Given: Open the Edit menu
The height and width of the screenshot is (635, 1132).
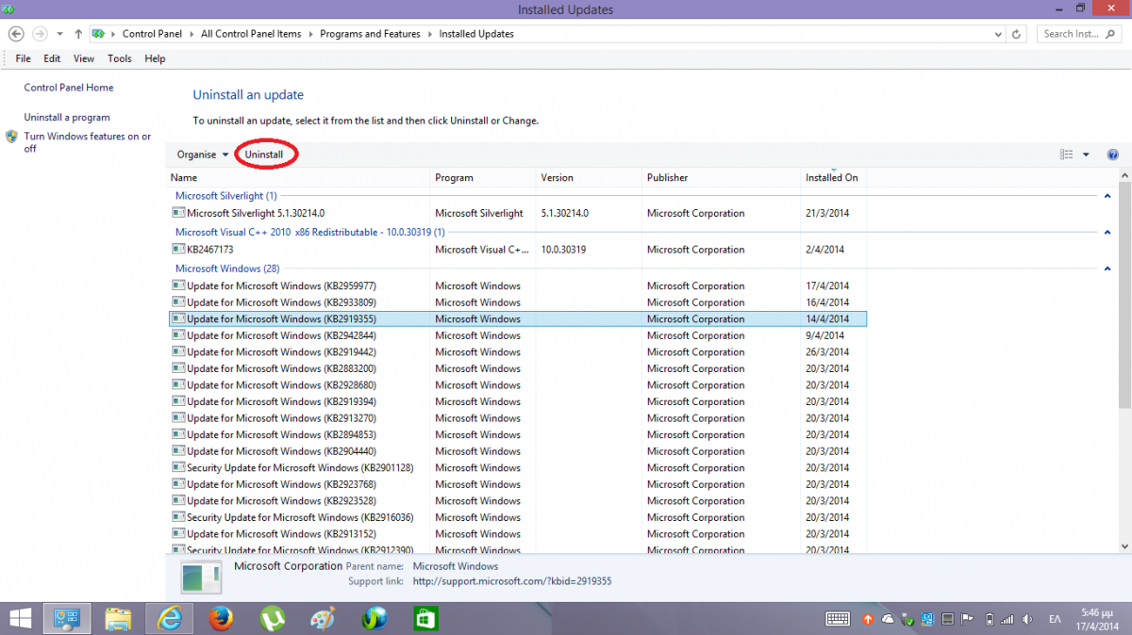Looking at the screenshot, I should click(x=52, y=58).
